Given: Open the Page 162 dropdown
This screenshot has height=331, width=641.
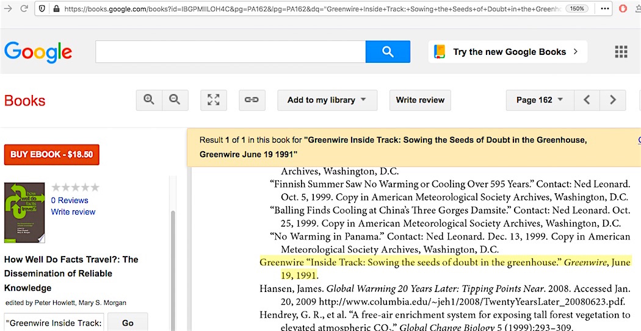Looking at the screenshot, I should point(540,100).
